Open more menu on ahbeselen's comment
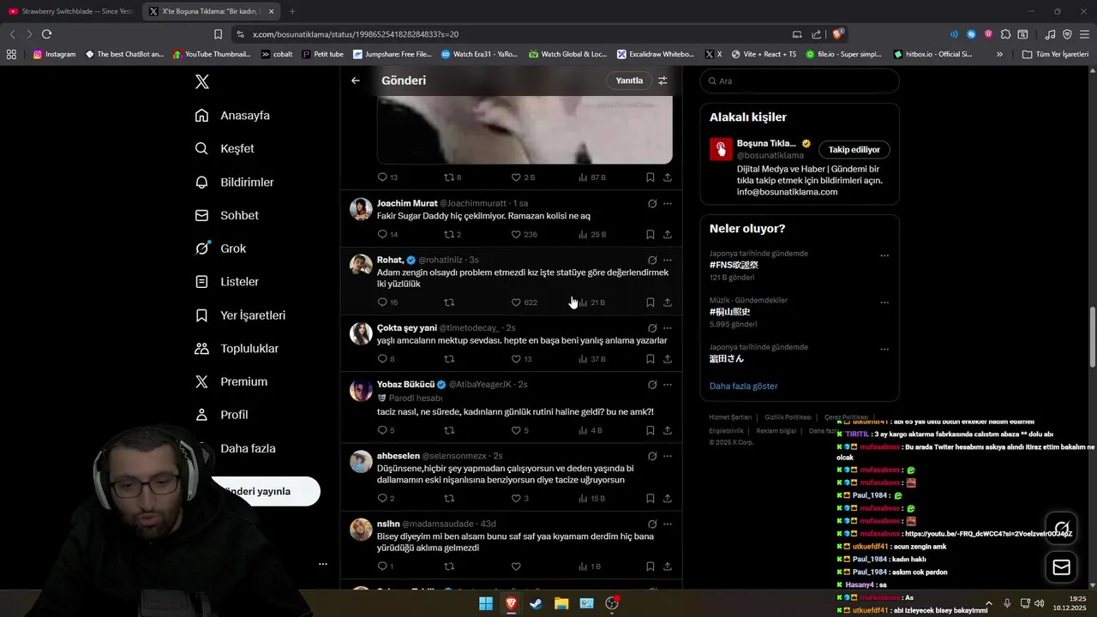Screen dimensions: 1097x617 (668, 456)
